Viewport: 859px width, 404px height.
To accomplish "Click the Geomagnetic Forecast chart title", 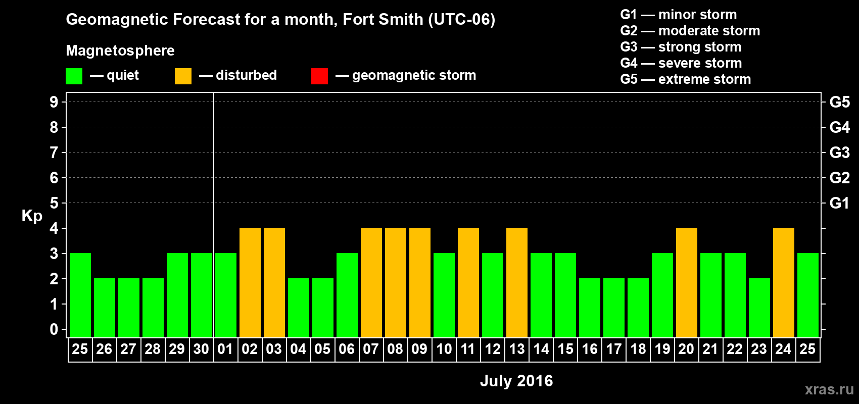I will (x=280, y=20).
